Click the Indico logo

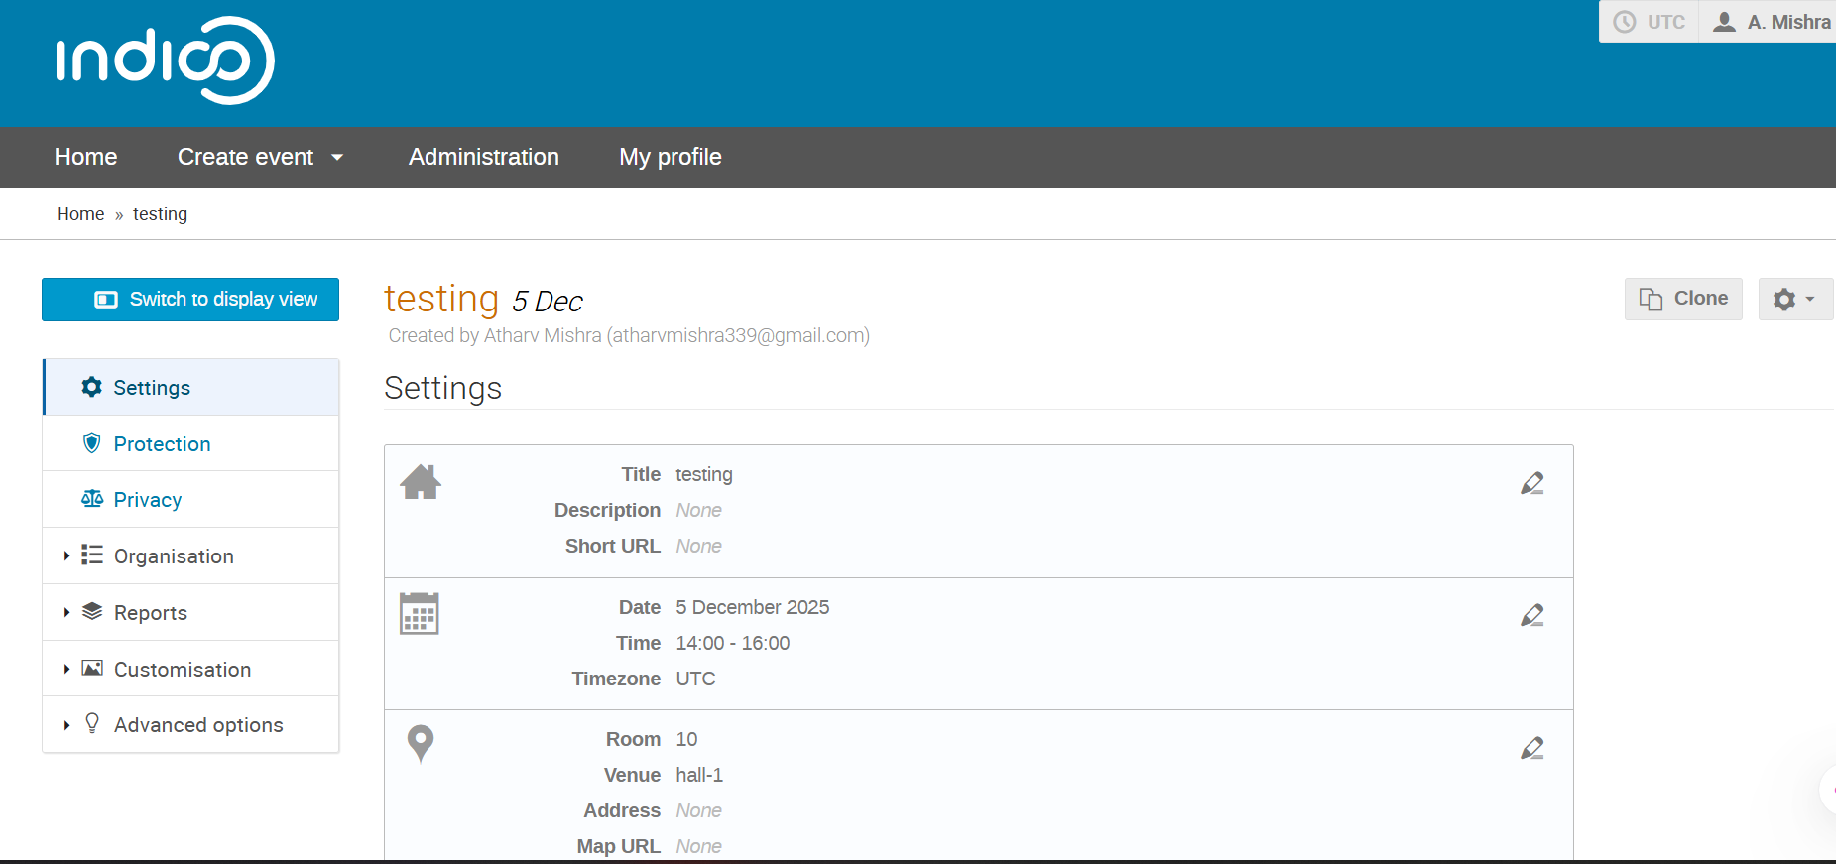tap(165, 61)
